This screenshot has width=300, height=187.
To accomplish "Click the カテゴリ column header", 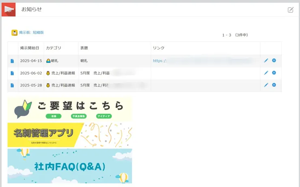I will coord(53,48).
